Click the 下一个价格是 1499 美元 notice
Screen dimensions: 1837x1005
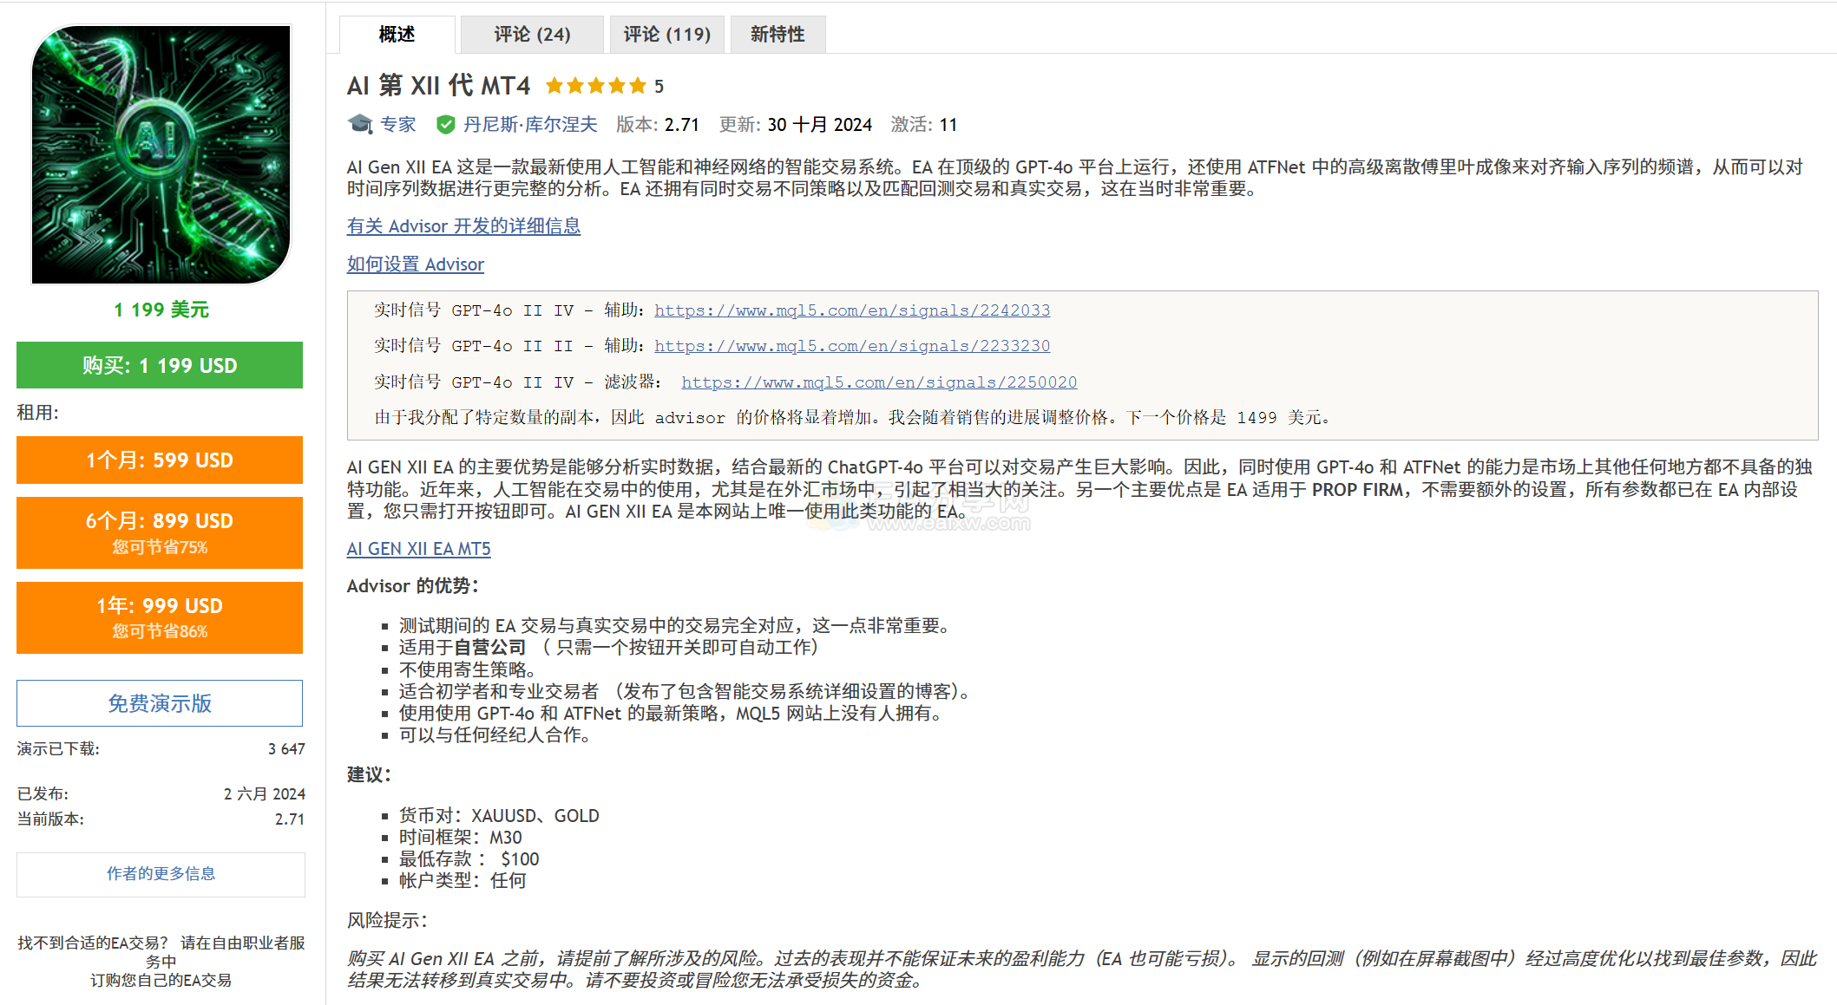tap(1228, 418)
